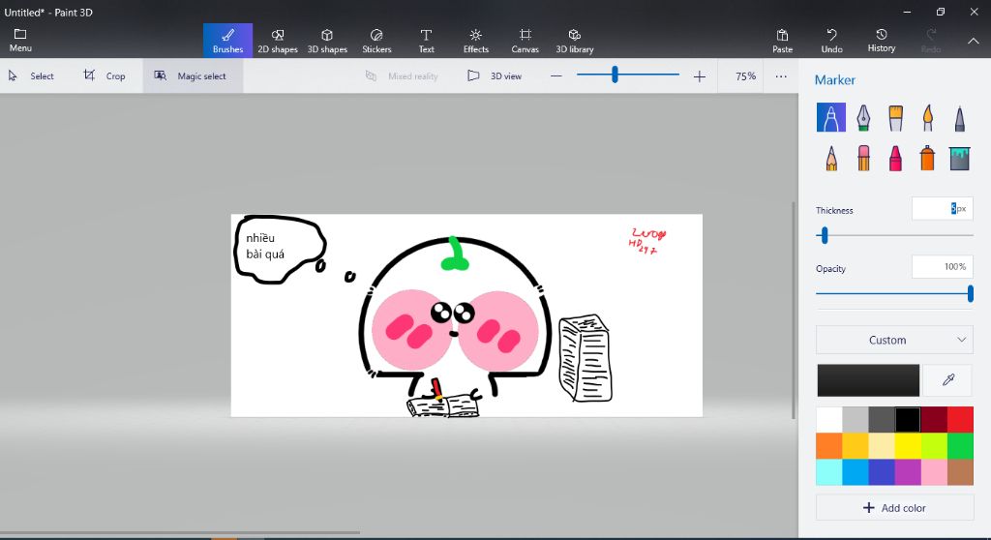Activate Magic select
This screenshot has width=991, height=540.
[193, 75]
